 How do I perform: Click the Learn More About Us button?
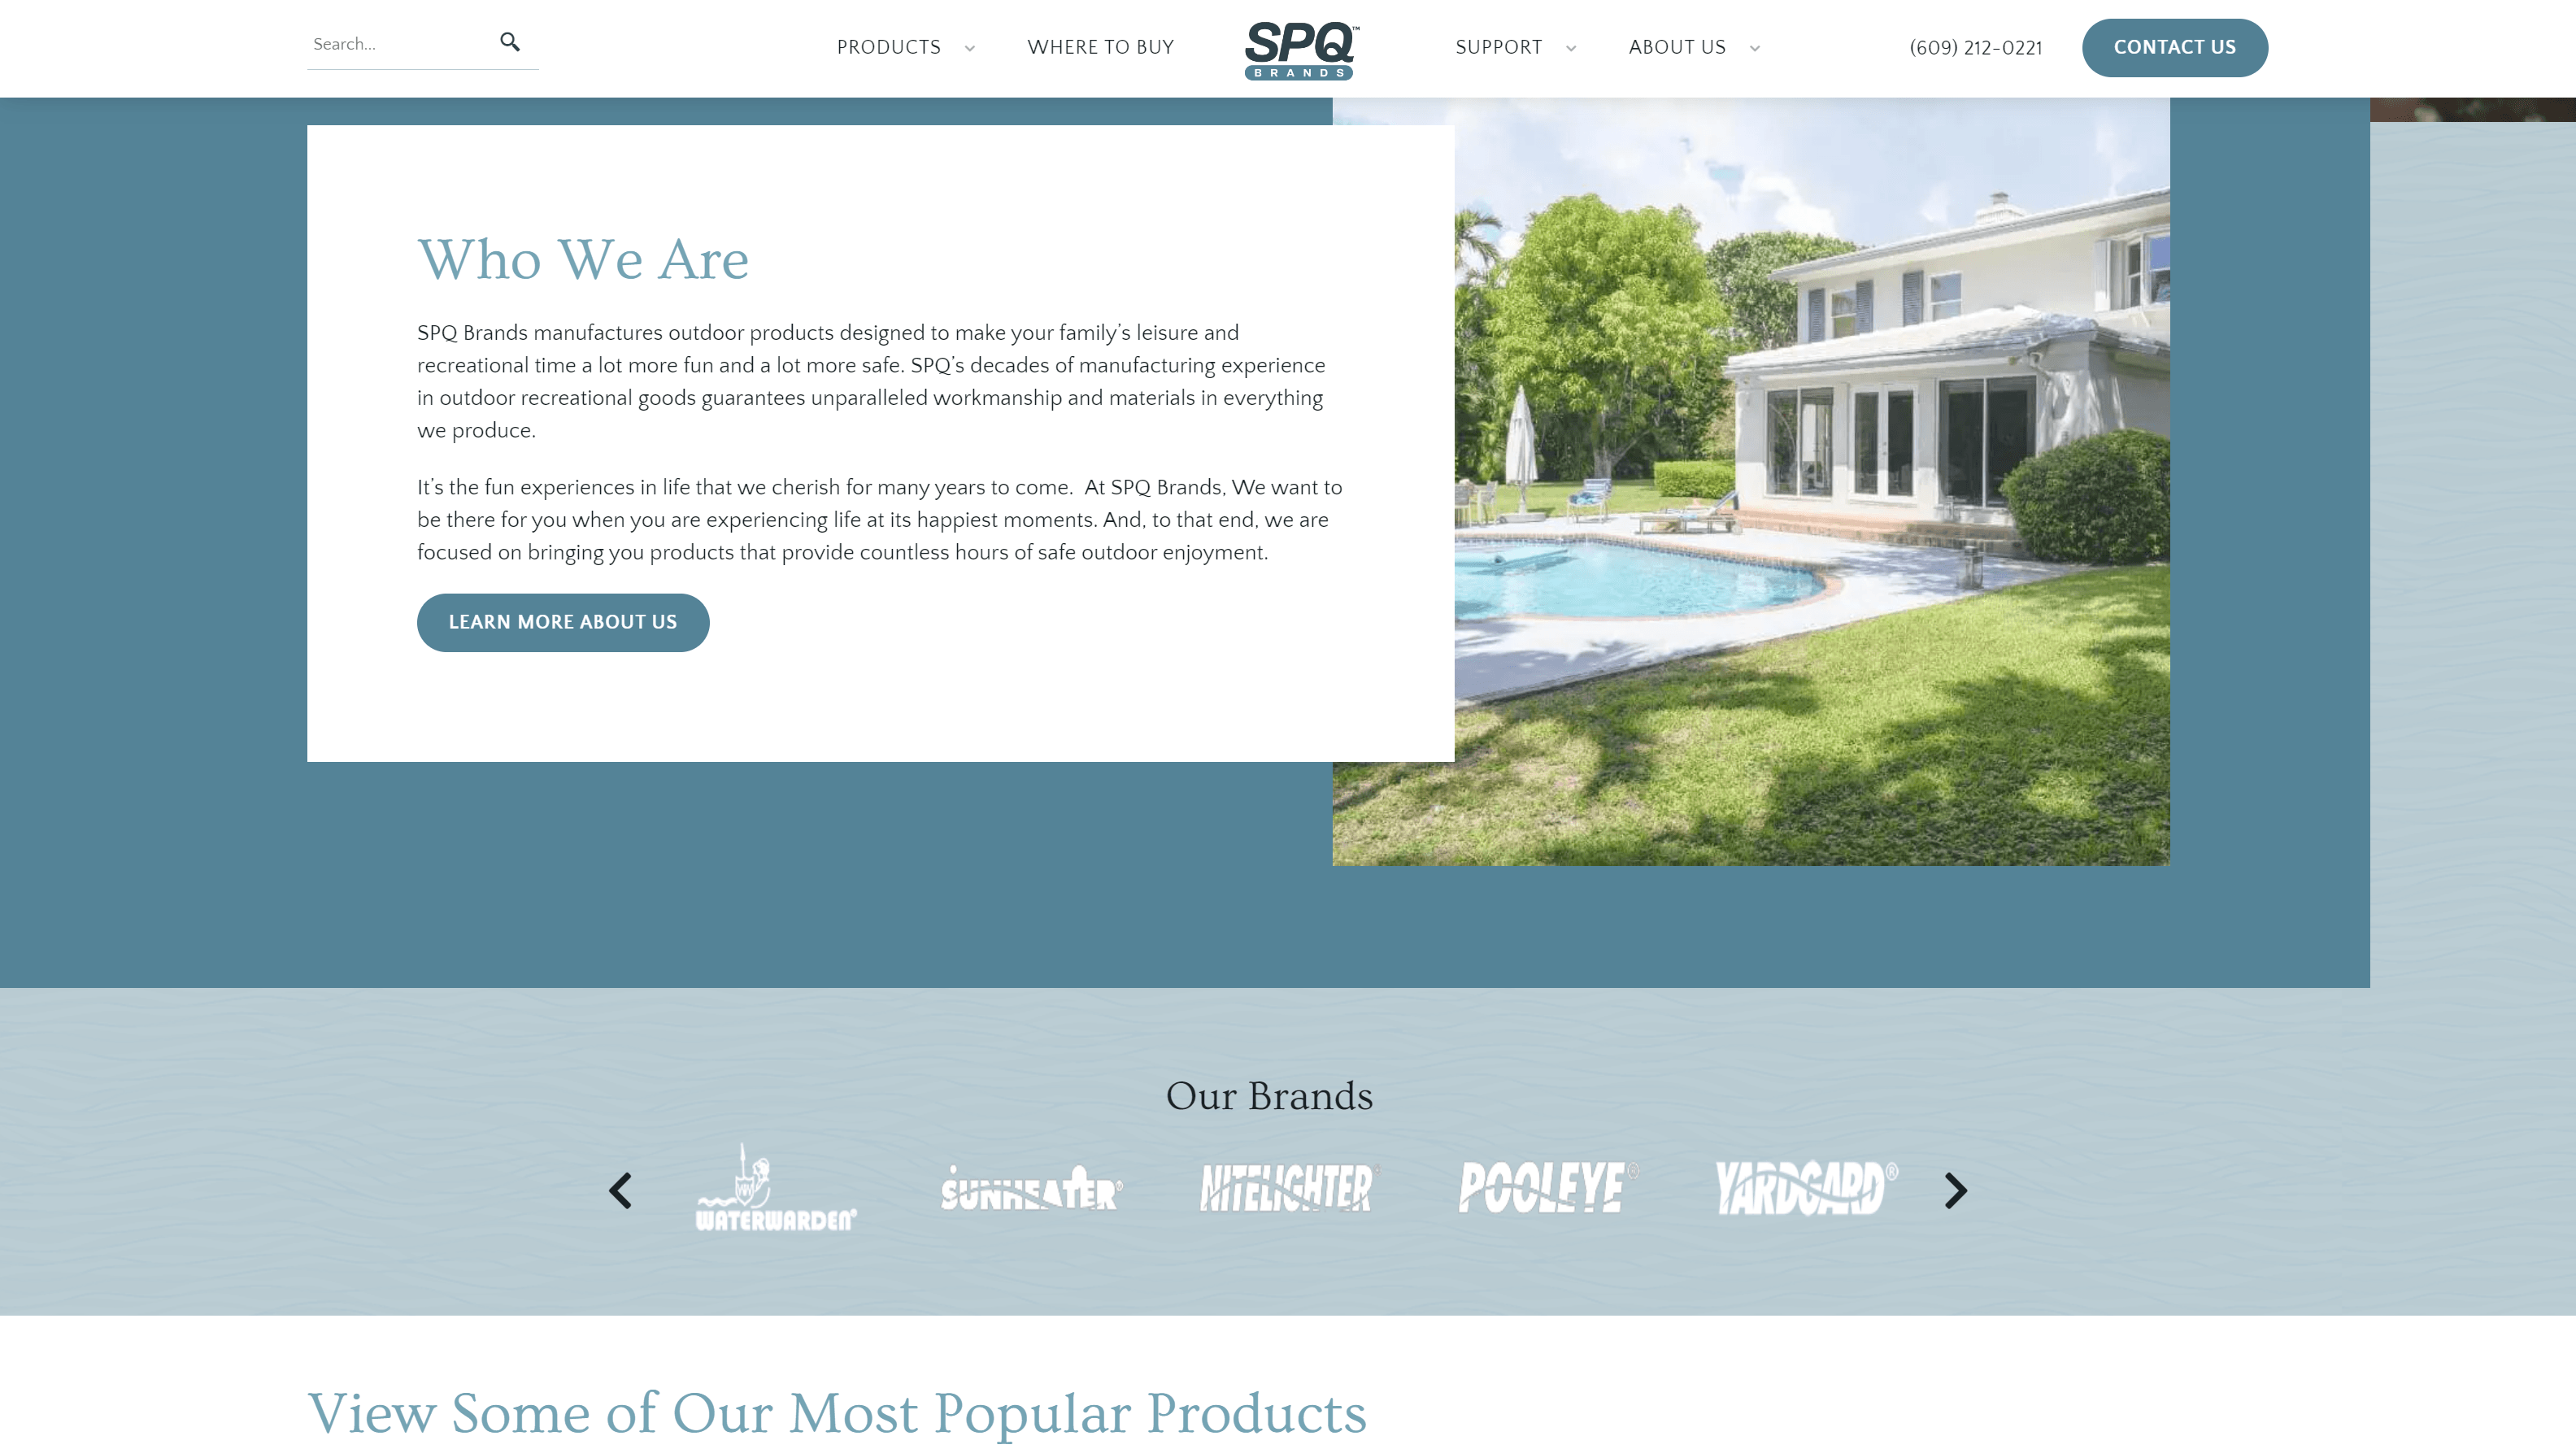coord(563,621)
